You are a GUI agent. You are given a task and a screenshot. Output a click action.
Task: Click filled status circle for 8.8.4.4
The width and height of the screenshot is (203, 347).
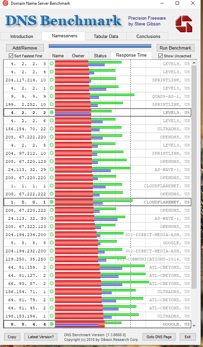[x=52, y=324]
